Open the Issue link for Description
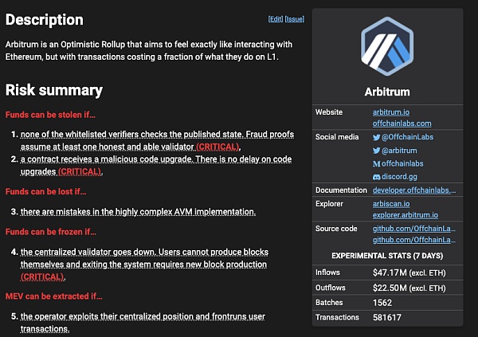Image resolution: width=478 pixels, height=337 pixels. coord(295,19)
